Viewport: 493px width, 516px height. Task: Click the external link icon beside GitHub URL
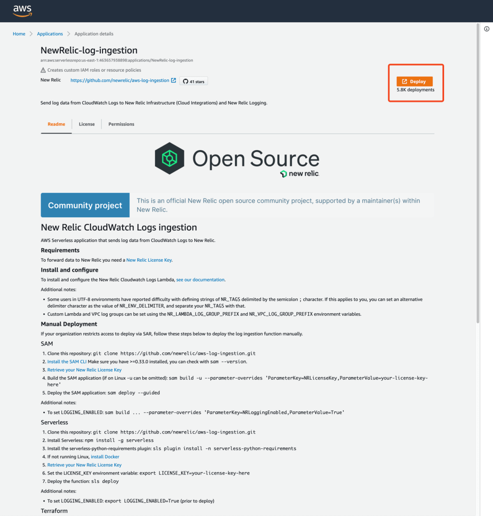click(173, 80)
